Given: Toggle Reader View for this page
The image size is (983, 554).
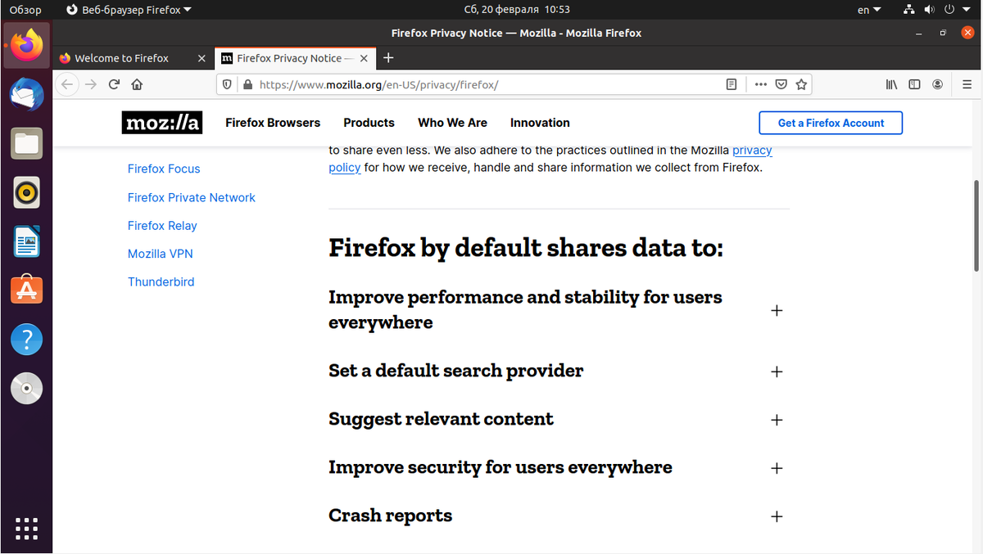Looking at the screenshot, I should [732, 84].
